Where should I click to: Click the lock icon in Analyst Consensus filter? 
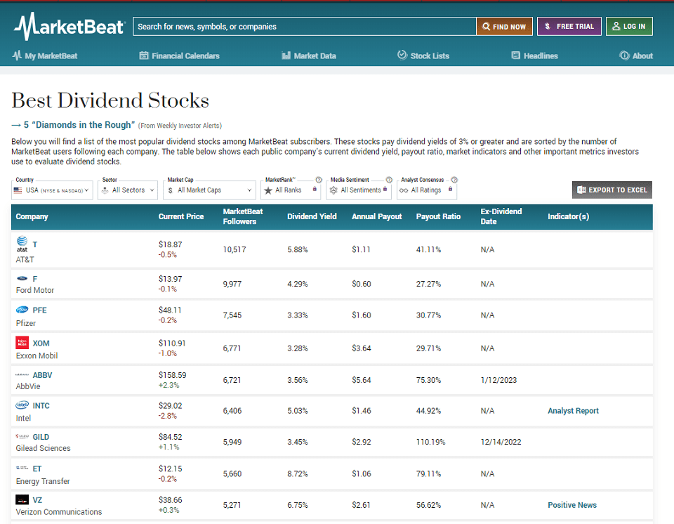450,189
